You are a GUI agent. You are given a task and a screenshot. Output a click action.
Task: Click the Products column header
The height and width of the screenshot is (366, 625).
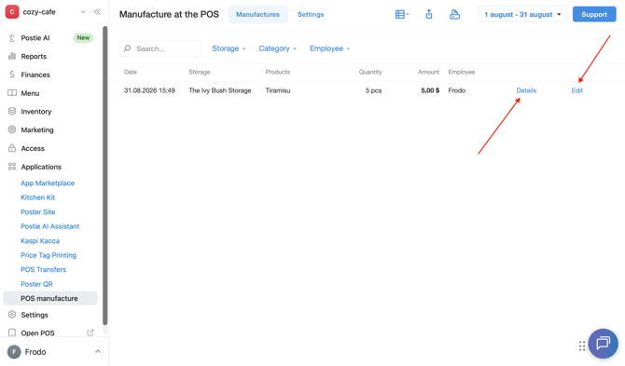277,72
